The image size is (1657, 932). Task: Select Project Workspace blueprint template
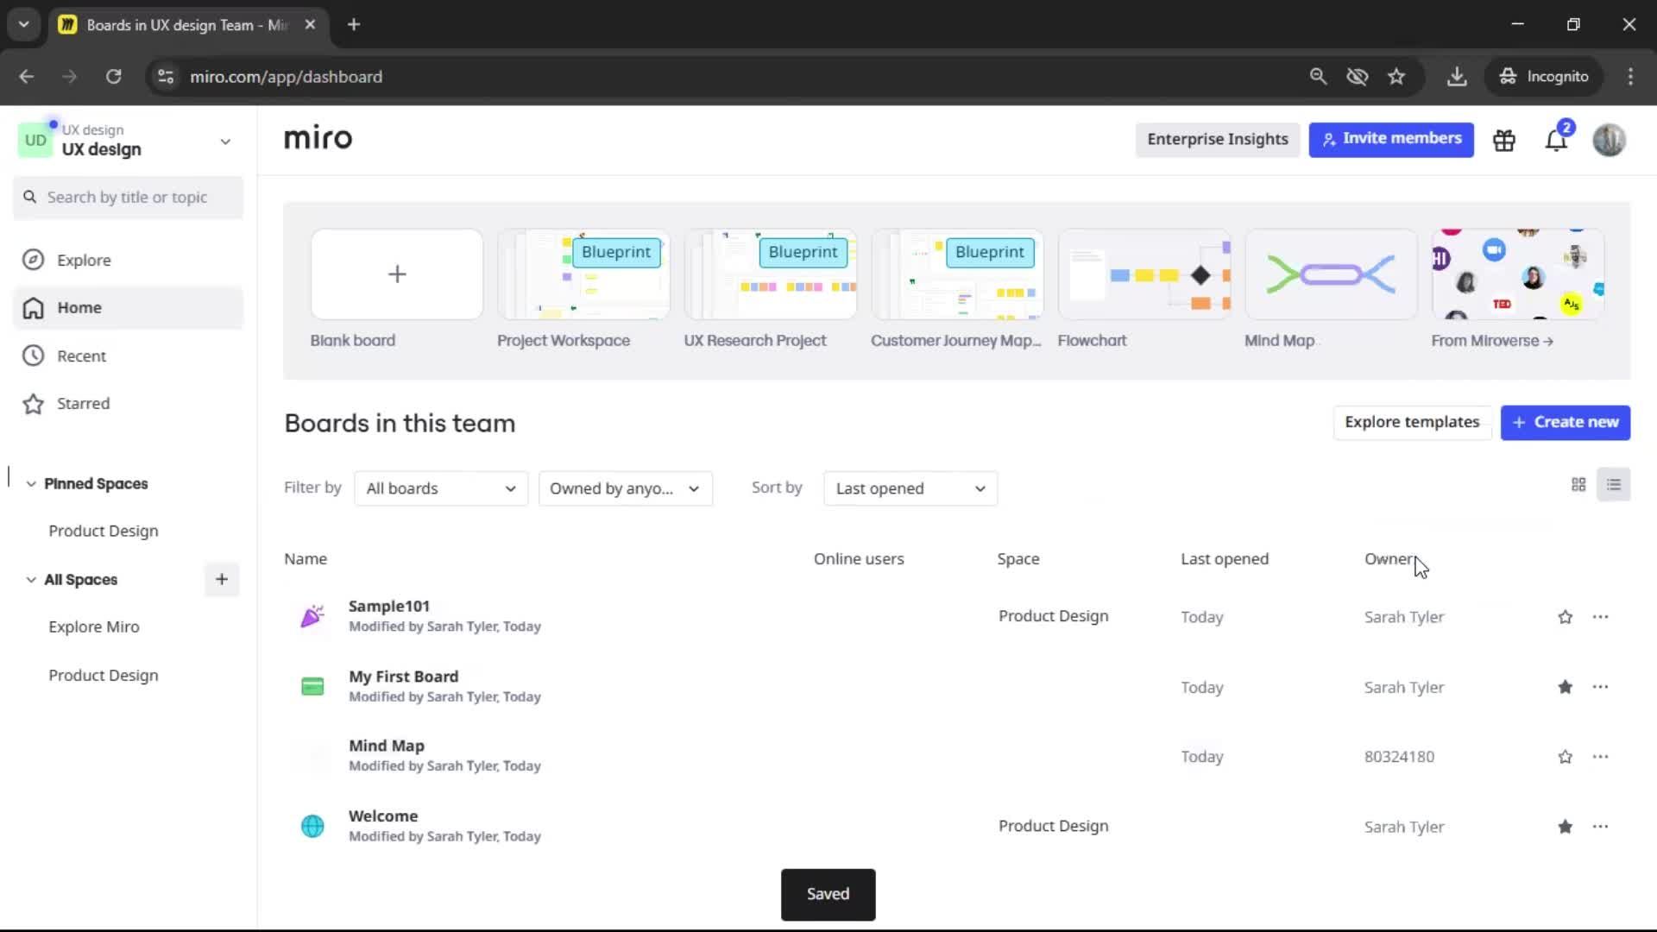[x=583, y=274]
